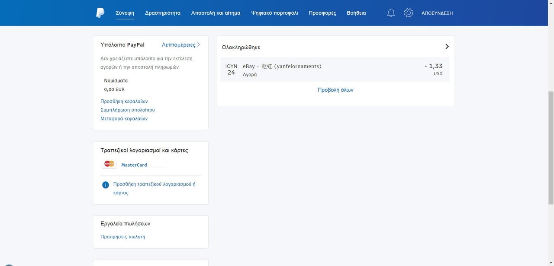
Task: Click the PayPal logo
Action: click(100, 13)
